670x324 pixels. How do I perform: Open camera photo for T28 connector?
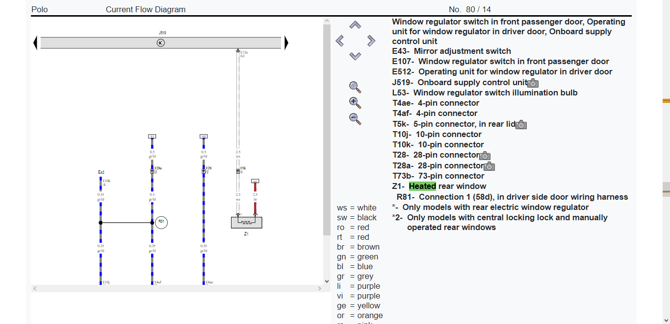click(485, 156)
